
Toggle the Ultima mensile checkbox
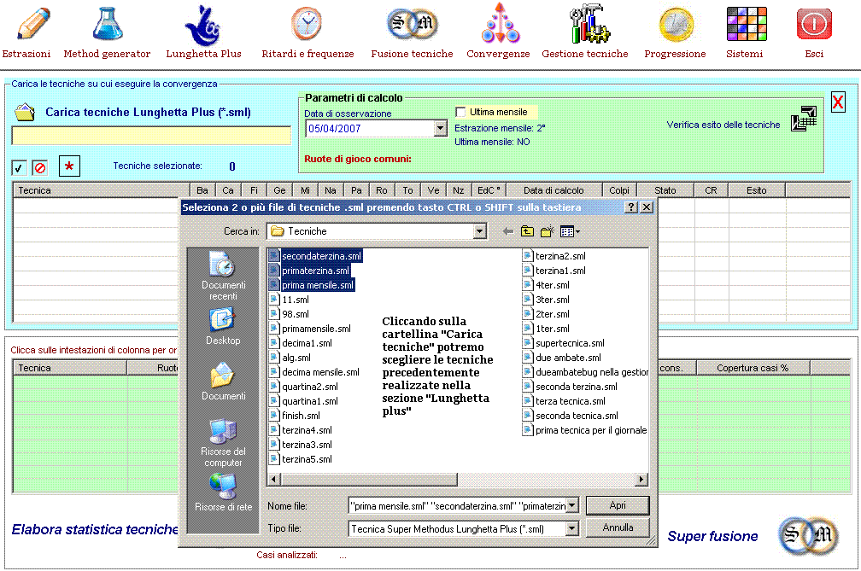[x=460, y=112]
